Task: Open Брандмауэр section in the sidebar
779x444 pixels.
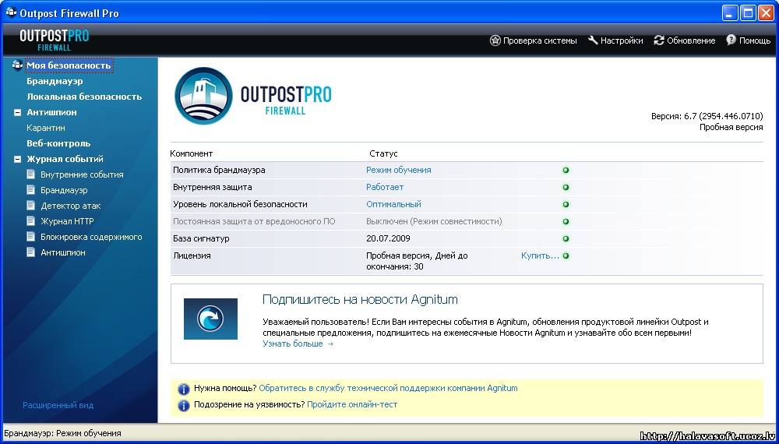Action: [55, 81]
